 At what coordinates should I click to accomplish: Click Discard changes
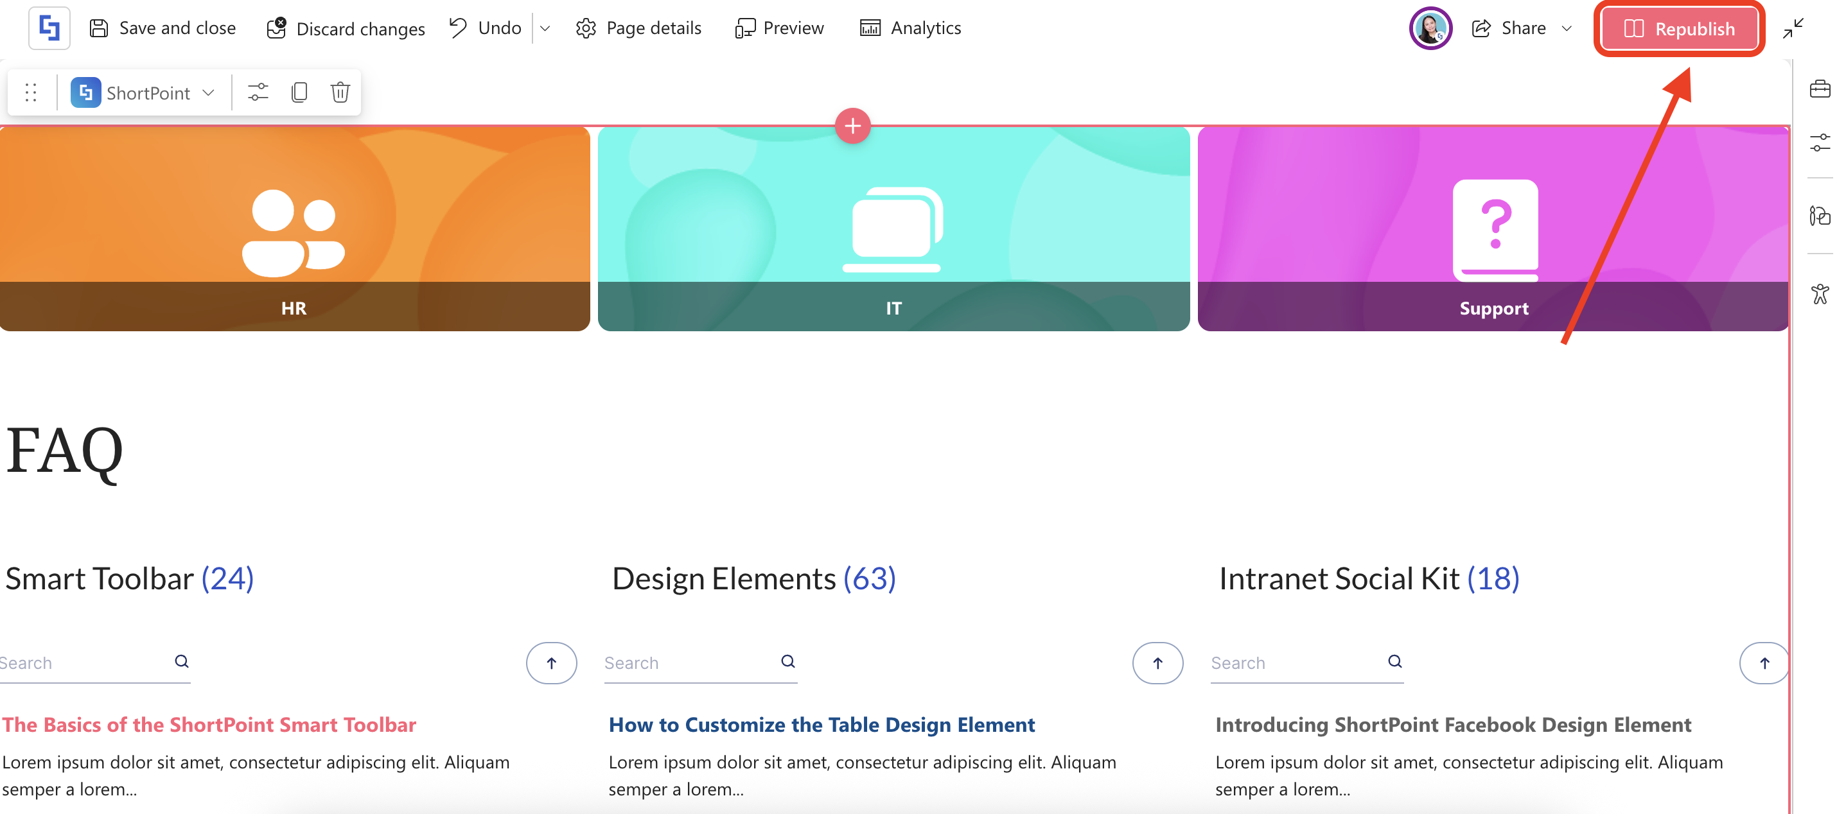[346, 29]
